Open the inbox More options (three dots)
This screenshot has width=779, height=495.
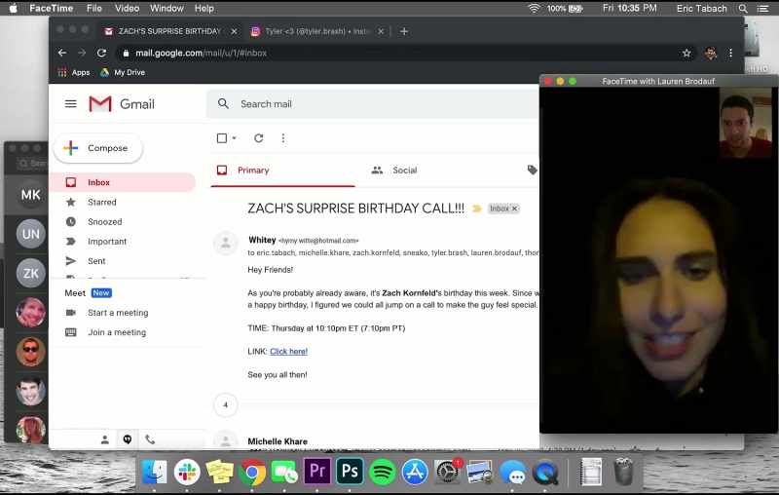tap(283, 138)
